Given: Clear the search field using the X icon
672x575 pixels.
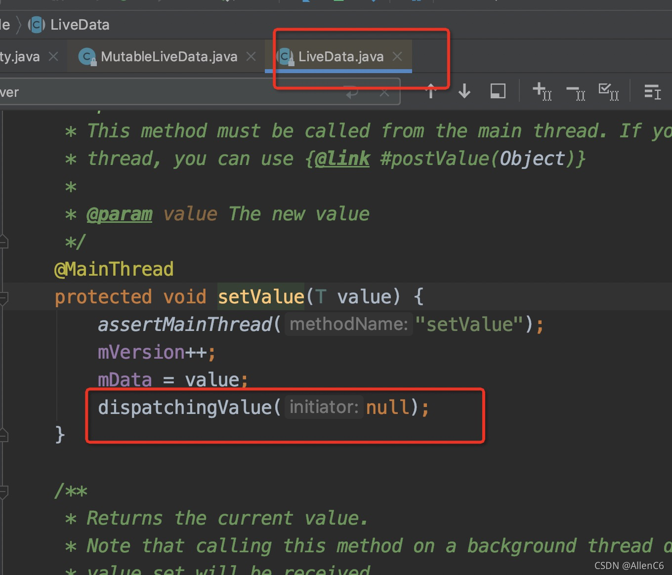Looking at the screenshot, I should coord(384,91).
